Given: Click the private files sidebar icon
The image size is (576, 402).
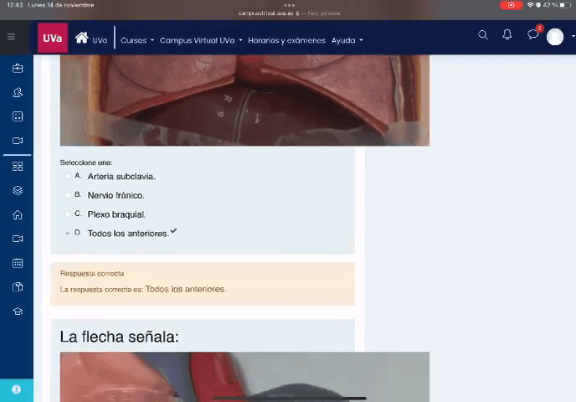Looking at the screenshot, I should tap(18, 287).
